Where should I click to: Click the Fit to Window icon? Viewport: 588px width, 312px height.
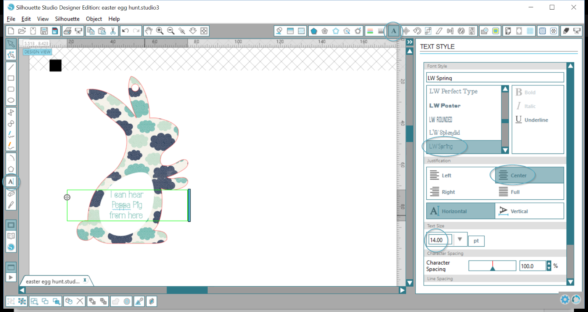pos(204,31)
